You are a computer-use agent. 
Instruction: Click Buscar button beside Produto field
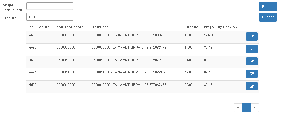click(x=268, y=17)
